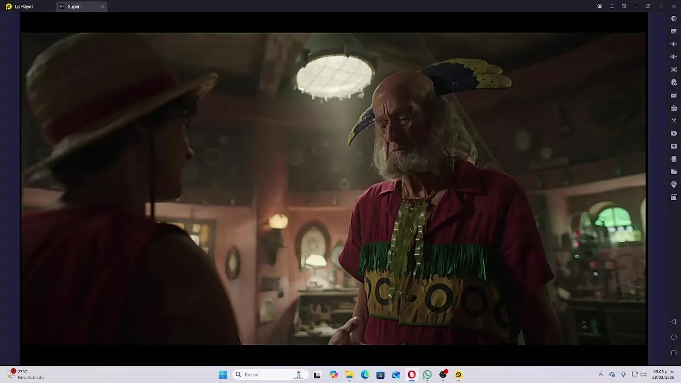Open LDPlayer hamburger menu
Viewport: 681px width, 383px height.
[612, 6]
